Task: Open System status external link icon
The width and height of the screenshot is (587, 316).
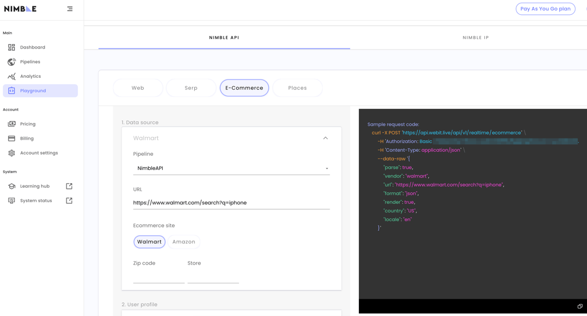Action: tap(69, 201)
